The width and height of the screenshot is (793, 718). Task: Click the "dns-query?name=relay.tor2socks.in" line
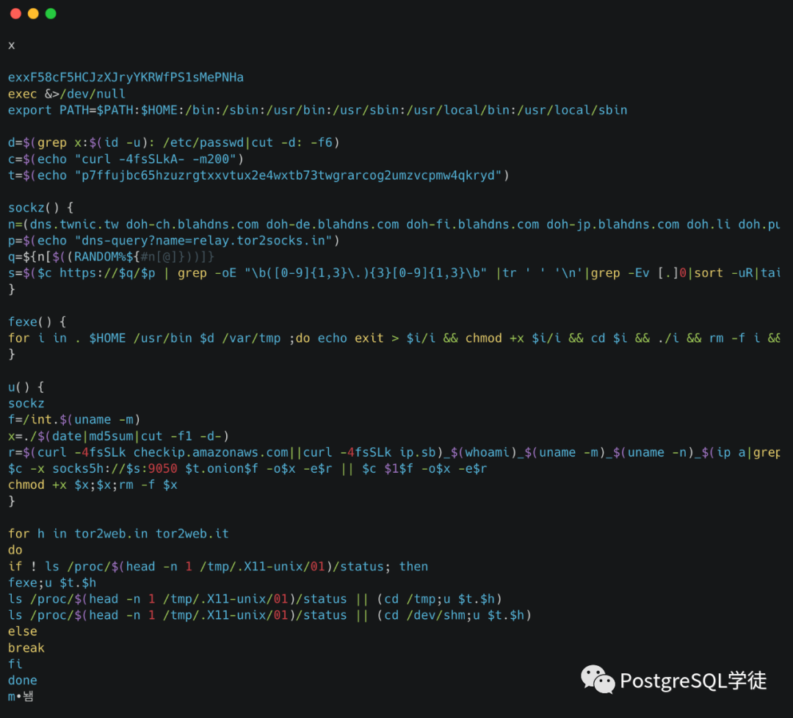[173, 240]
